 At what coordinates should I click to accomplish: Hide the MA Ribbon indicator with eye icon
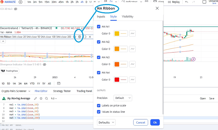(x=75, y=37)
